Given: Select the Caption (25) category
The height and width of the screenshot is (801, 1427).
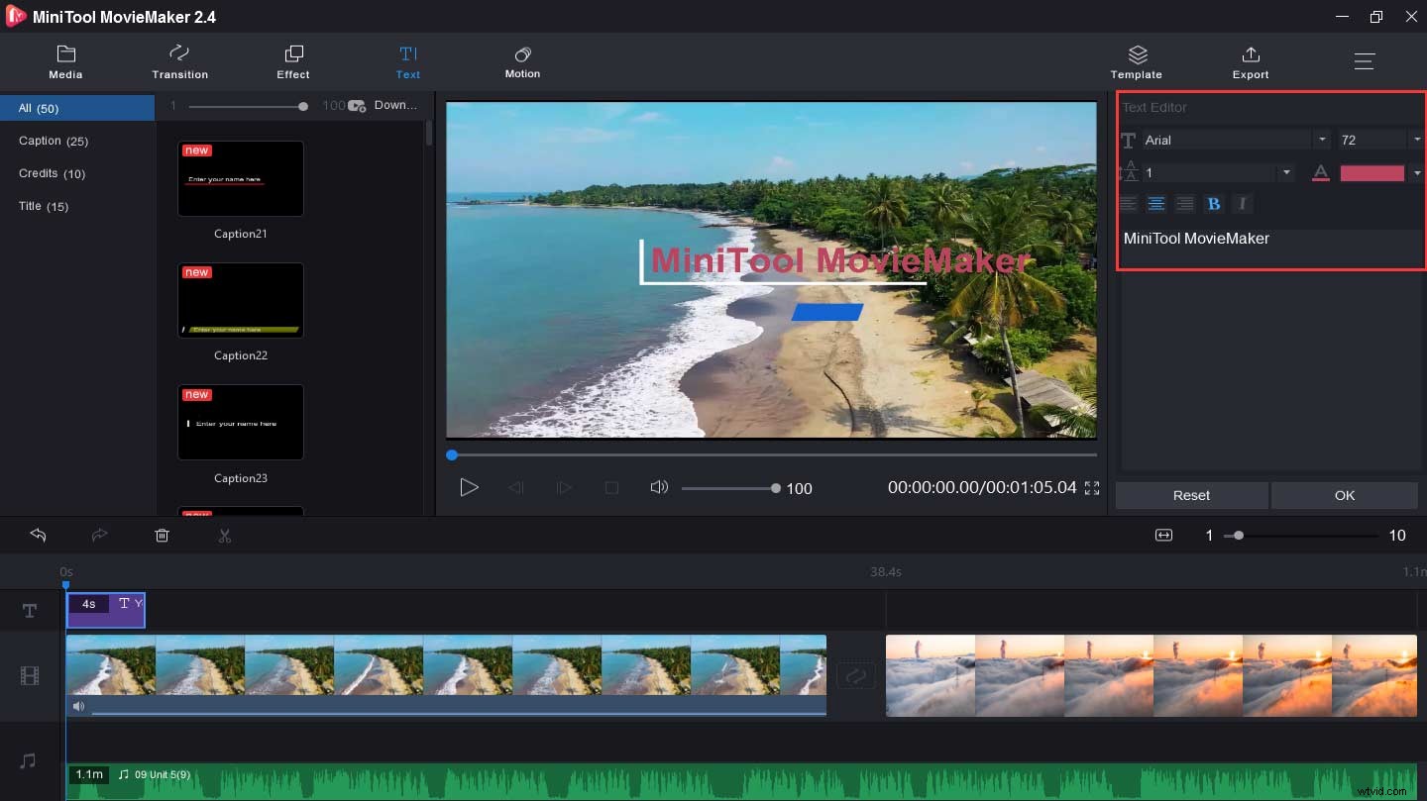Looking at the screenshot, I should tap(54, 141).
